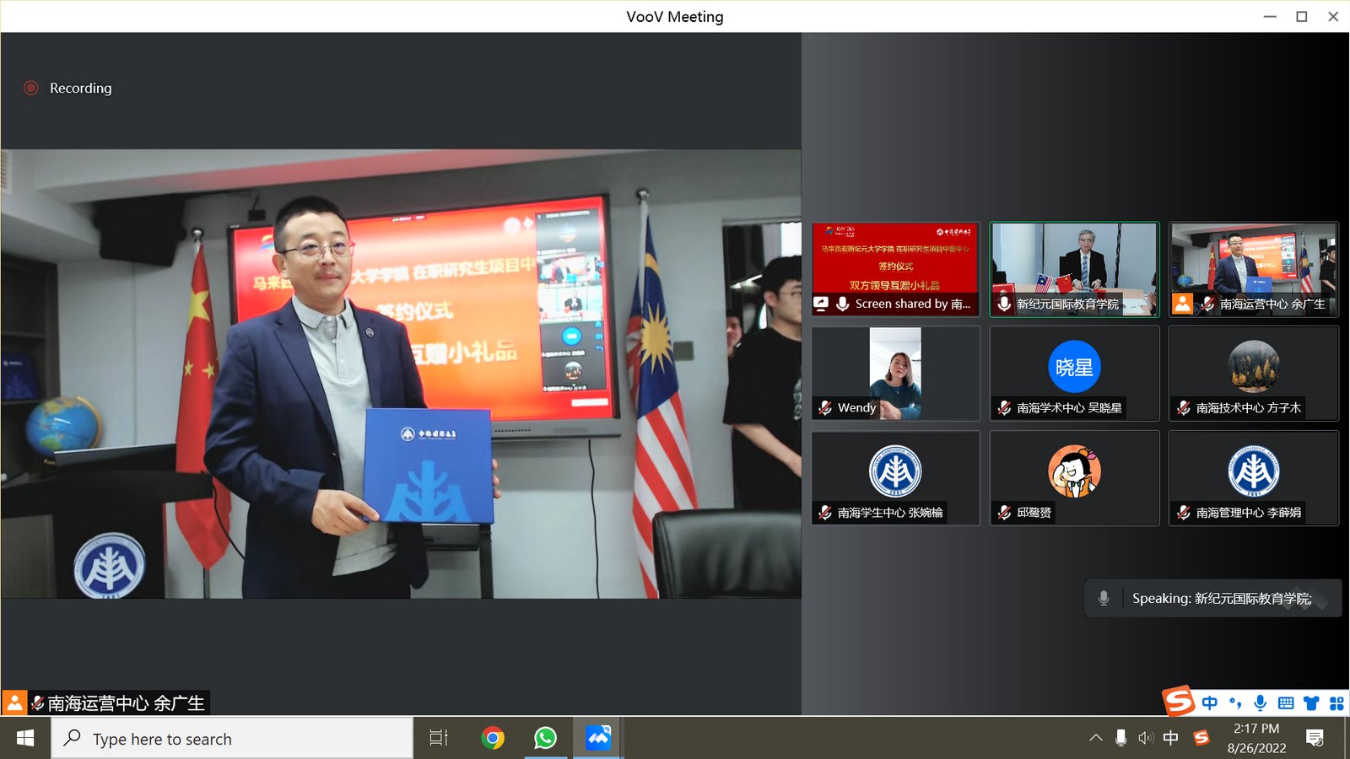Click the blue logo avatar of 李薛娟
This screenshot has width=1350, height=759.
[x=1253, y=471]
